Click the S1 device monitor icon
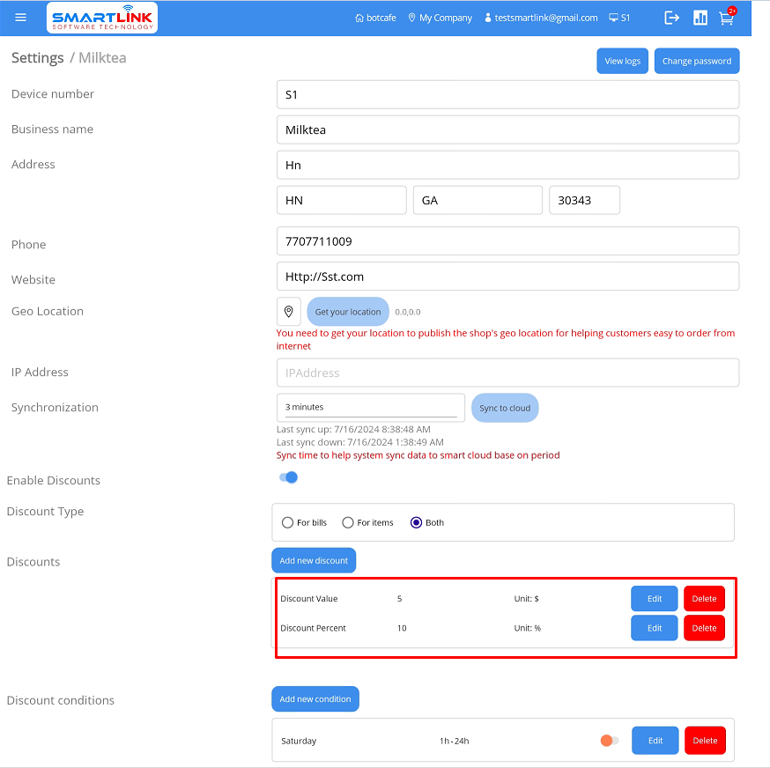The width and height of the screenshot is (770, 768). [x=613, y=18]
